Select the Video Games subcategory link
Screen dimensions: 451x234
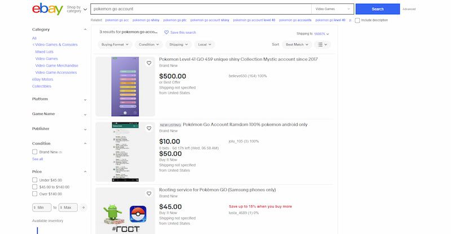[47, 59]
